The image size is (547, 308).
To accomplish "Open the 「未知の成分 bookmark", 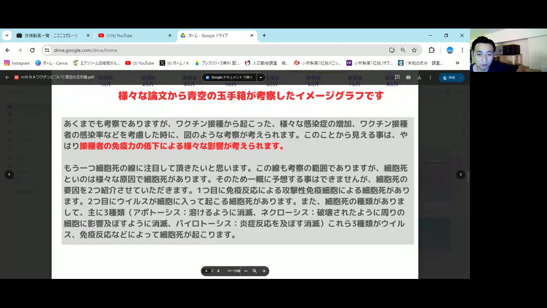I will 421,63.
